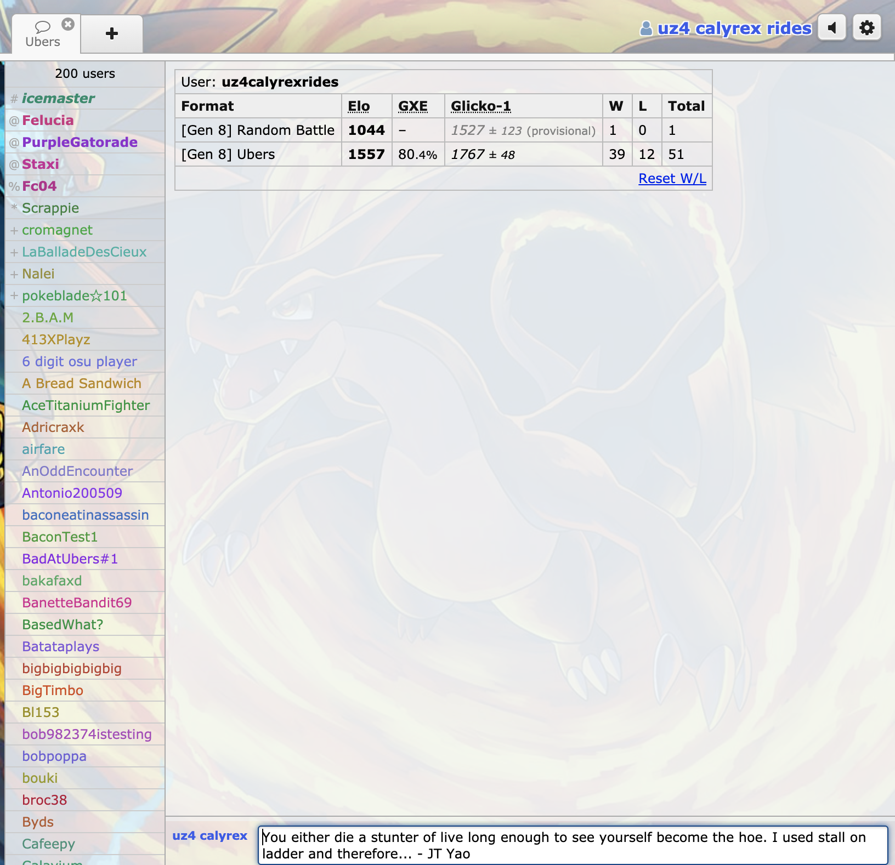Open the Ubers chat room tab

coord(43,35)
